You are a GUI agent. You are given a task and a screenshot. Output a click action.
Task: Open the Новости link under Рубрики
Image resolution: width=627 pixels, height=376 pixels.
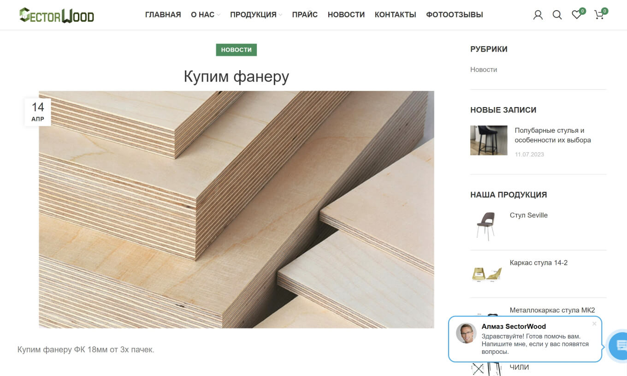coord(484,69)
